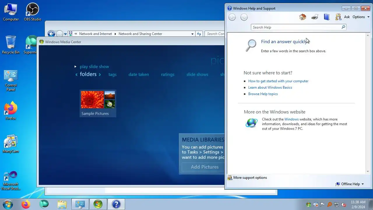Click the Help window scrollbar down arrow

(x=368, y=171)
